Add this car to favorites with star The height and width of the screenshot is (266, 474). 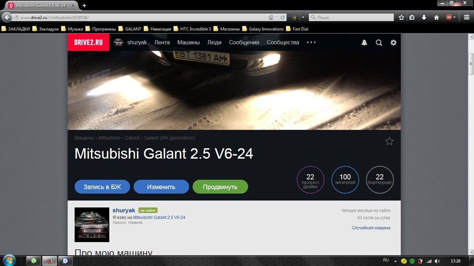pyautogui.click(x=390, y=141)
